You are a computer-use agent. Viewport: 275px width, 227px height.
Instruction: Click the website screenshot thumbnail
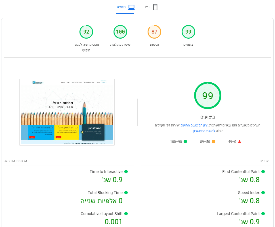(67, 112)
